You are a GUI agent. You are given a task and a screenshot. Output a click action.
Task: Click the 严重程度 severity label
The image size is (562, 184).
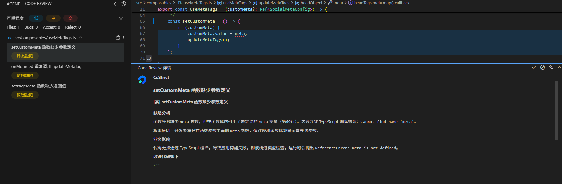(x=15, y=18)
